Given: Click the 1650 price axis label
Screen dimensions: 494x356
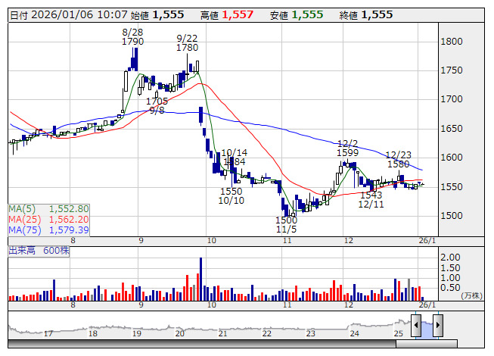Looking at the screenshot, I should coord(452,129).
